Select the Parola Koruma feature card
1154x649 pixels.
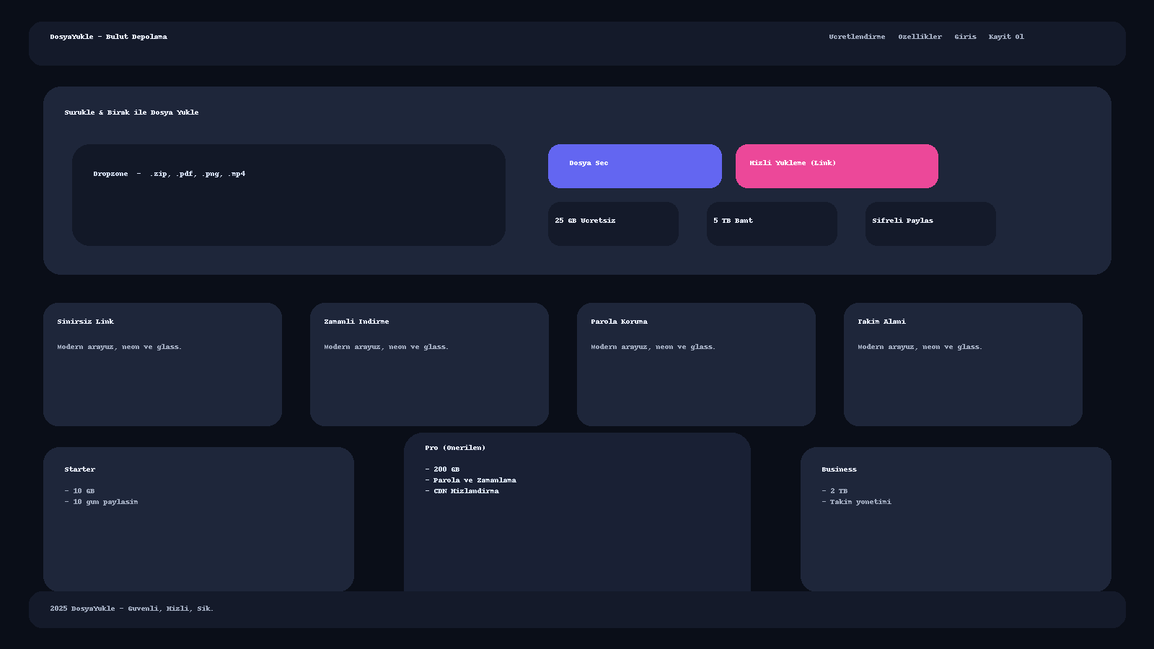(696, 364)
